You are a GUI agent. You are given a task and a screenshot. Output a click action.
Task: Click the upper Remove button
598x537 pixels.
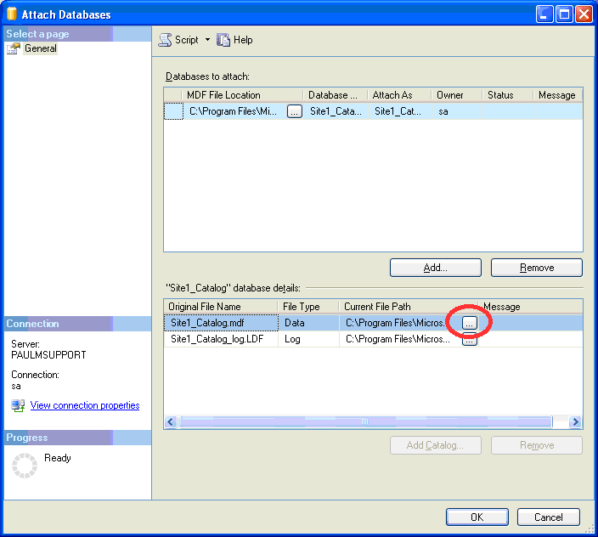[x=536, y=268]
